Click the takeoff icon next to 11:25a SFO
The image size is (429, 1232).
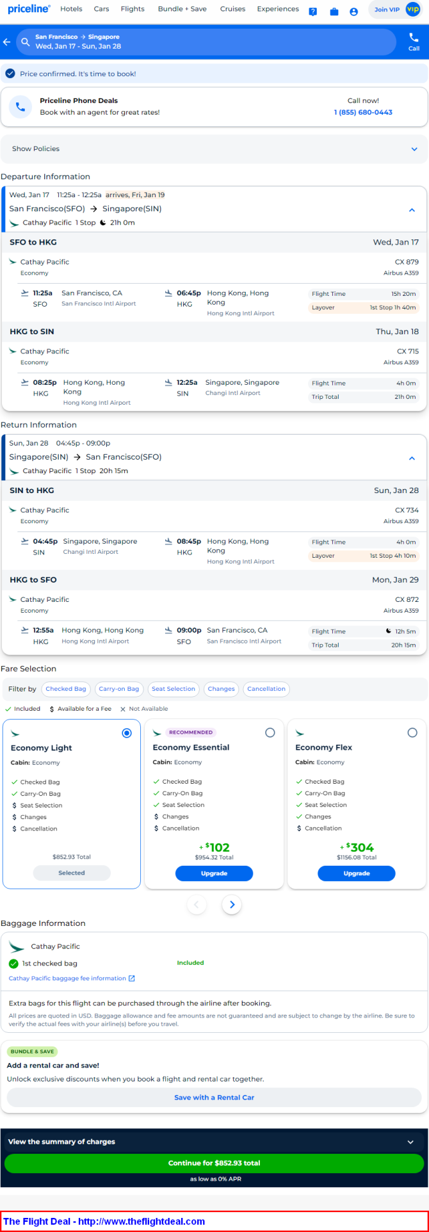(x=25, y=293)
